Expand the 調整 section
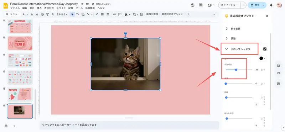 [x=227, y=38]
